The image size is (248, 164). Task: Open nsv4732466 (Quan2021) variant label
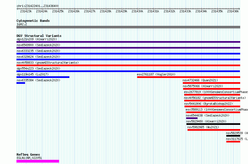(200, 80)
